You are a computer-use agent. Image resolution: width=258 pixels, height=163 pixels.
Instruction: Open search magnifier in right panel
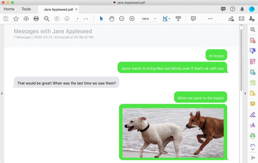coord(252,30)
